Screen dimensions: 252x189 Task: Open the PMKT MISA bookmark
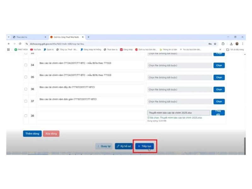coord(21,49)
